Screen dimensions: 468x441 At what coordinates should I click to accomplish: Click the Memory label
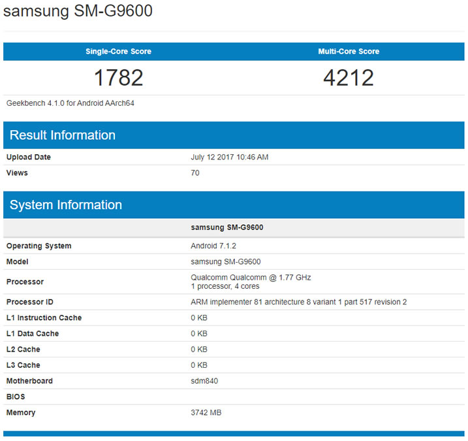[x=21, y=413]
